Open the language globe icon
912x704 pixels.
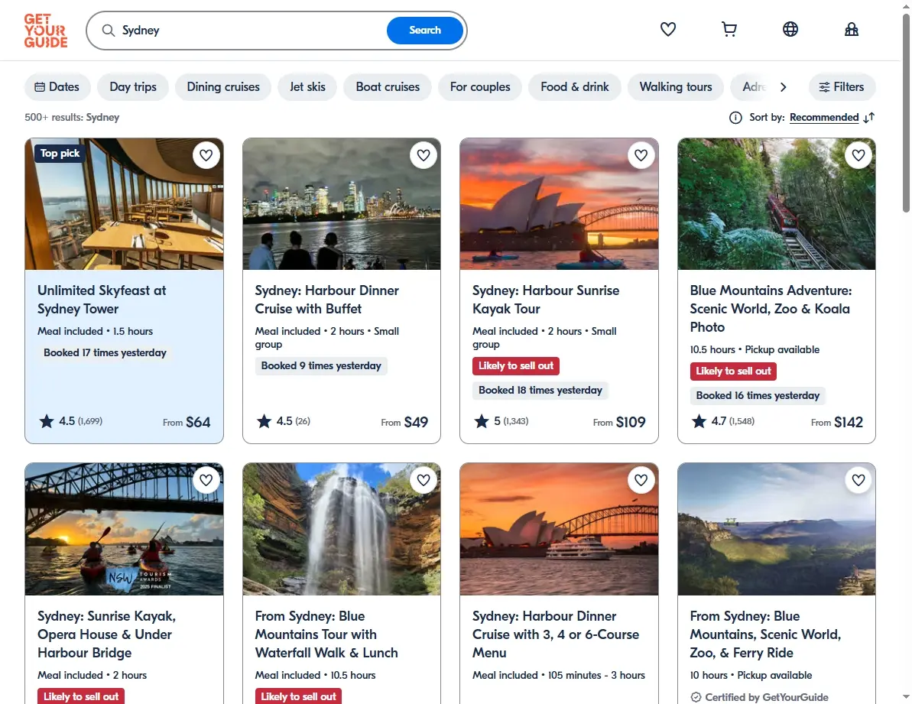[790, 29]
